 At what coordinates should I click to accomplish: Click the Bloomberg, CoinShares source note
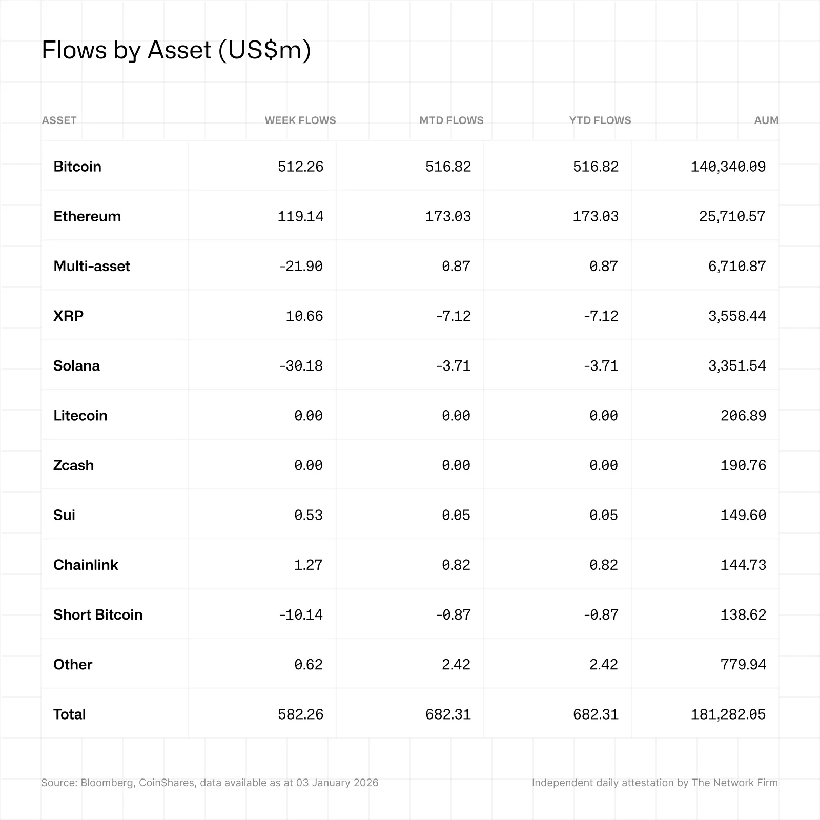[x=210, y=783]
